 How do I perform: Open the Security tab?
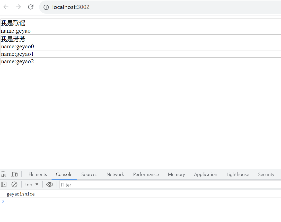pyautogui.click(x=266, y=174)
